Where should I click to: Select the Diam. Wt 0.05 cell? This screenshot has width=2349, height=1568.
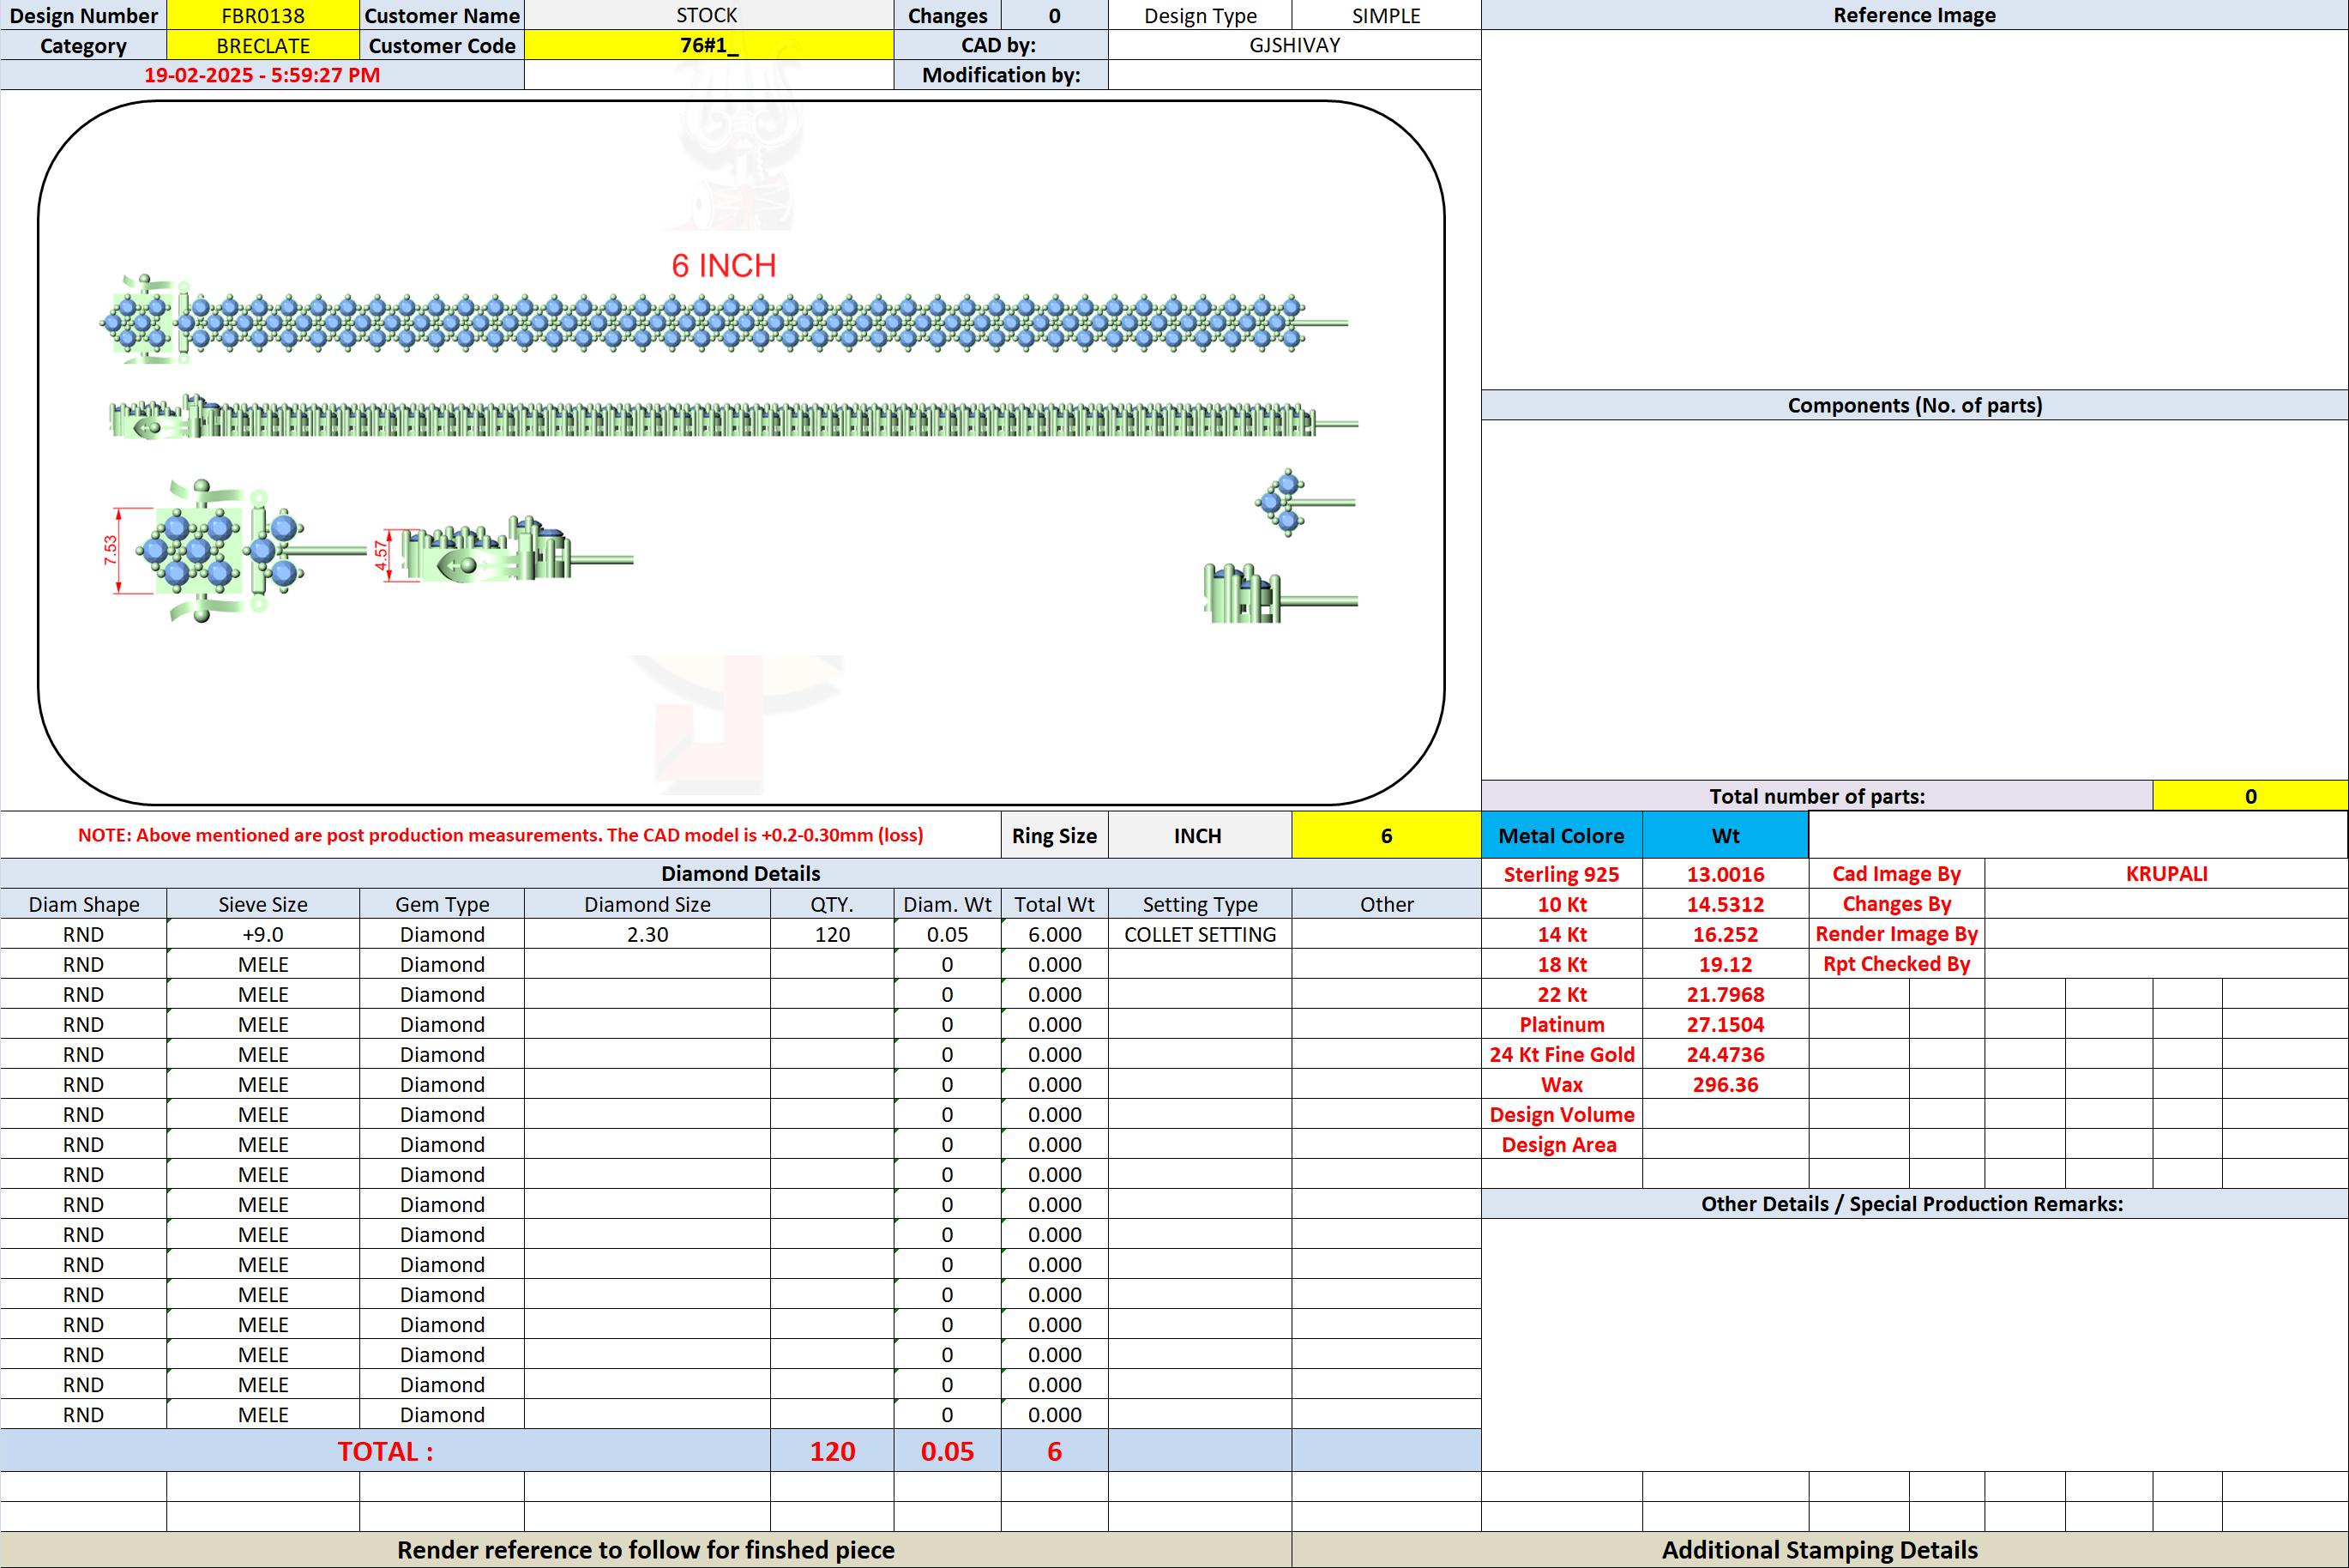(x=947, y=934)
